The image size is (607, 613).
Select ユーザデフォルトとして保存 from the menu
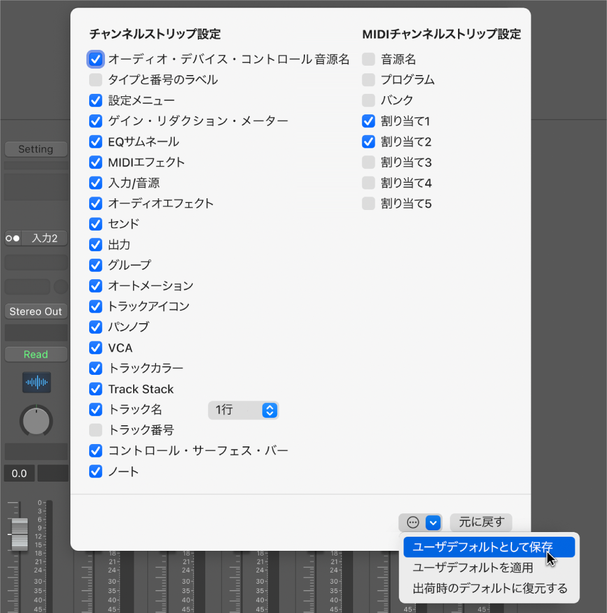tap(489, 547)
